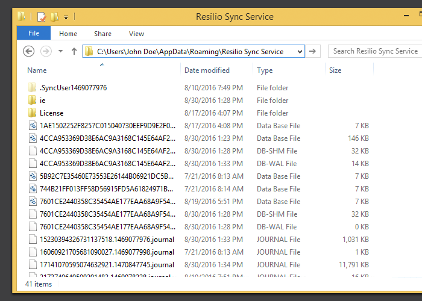The width and height of the screenshot is (422, 301).
Task: Select the 17141070595074632921 journal file icon
Action: coord(33,264)
